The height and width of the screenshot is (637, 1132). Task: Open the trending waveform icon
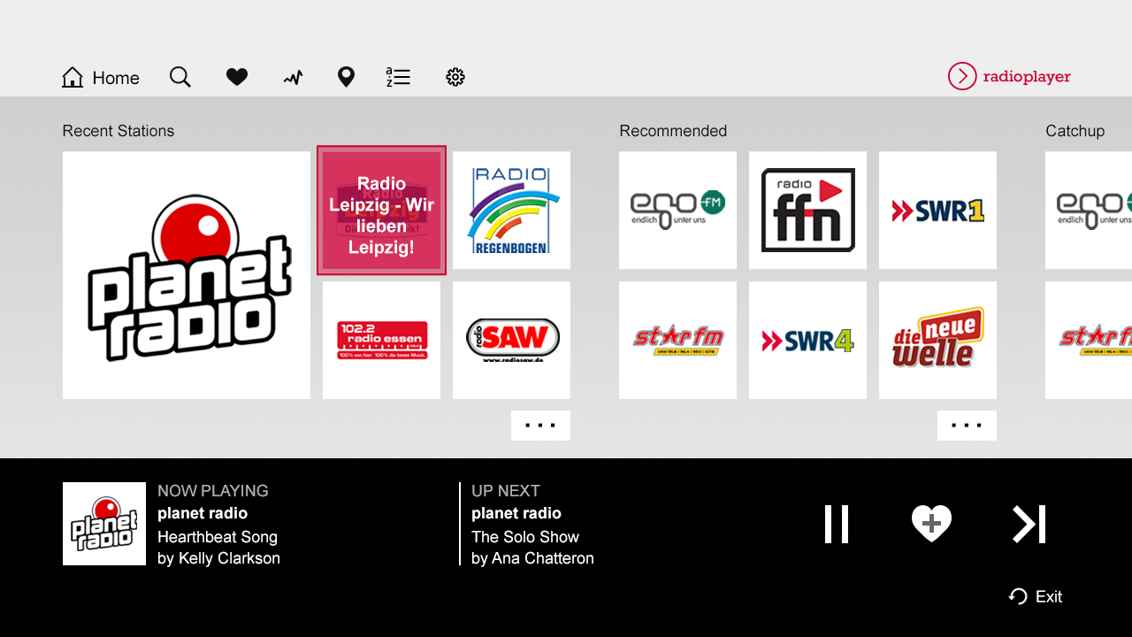293,78
